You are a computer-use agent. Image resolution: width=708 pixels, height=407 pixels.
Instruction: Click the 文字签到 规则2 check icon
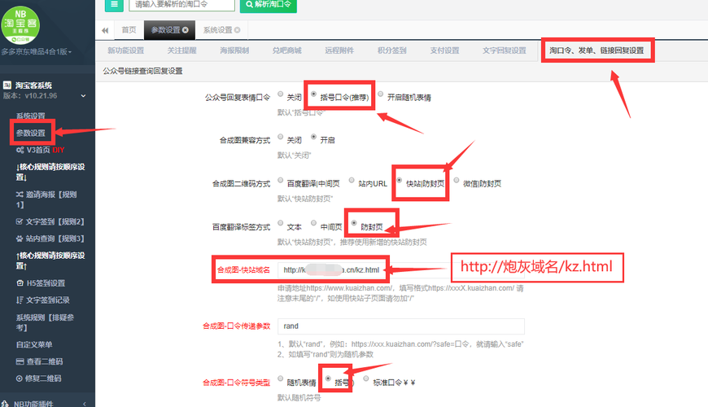click(x=20, y=221)
